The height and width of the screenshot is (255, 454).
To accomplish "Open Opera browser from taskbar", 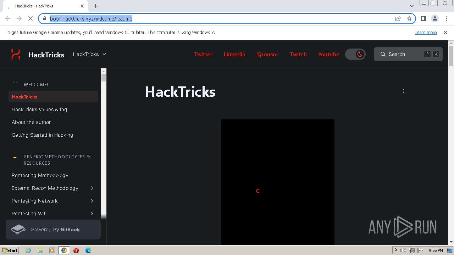I will [x=76, y=250].
